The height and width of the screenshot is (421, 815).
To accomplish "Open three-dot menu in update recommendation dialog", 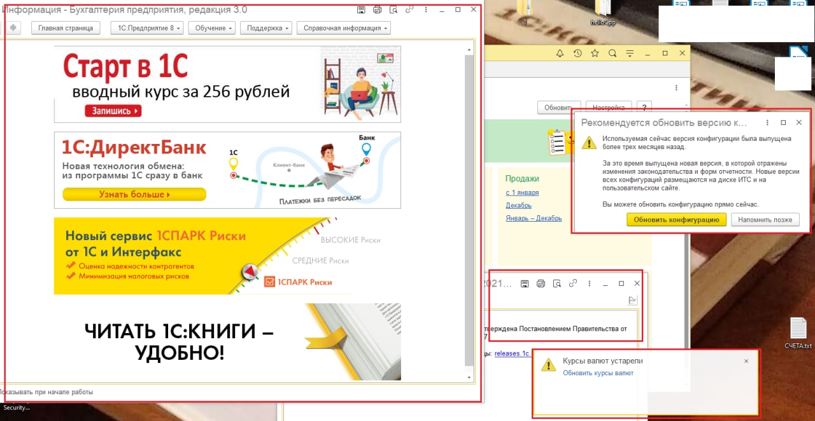I will [x=767, y=122].
